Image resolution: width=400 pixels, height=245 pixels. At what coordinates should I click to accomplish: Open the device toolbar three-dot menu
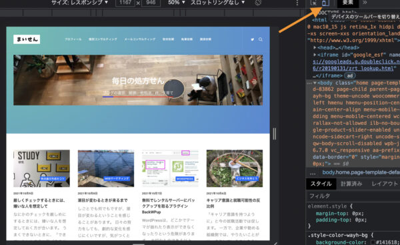(x=297, y=3)
